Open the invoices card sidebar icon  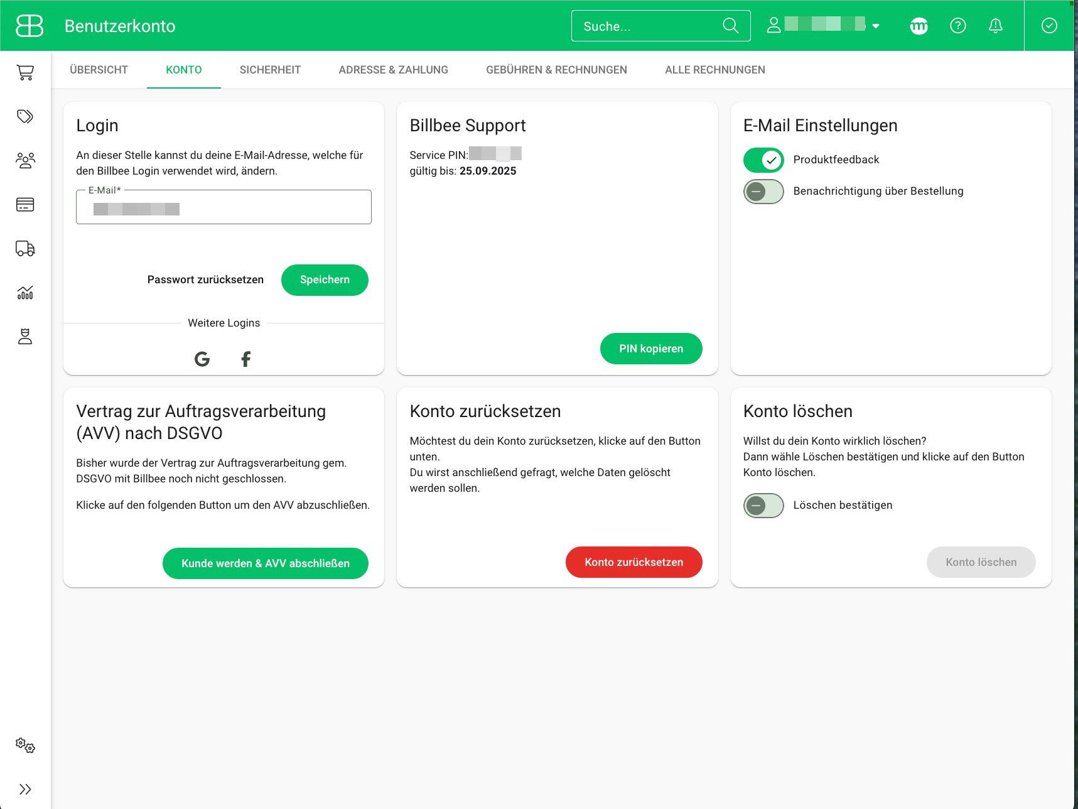[x=25, y=205]
